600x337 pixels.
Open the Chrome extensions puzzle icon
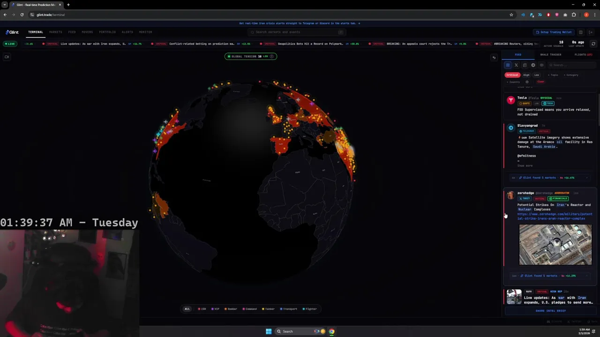574,15
